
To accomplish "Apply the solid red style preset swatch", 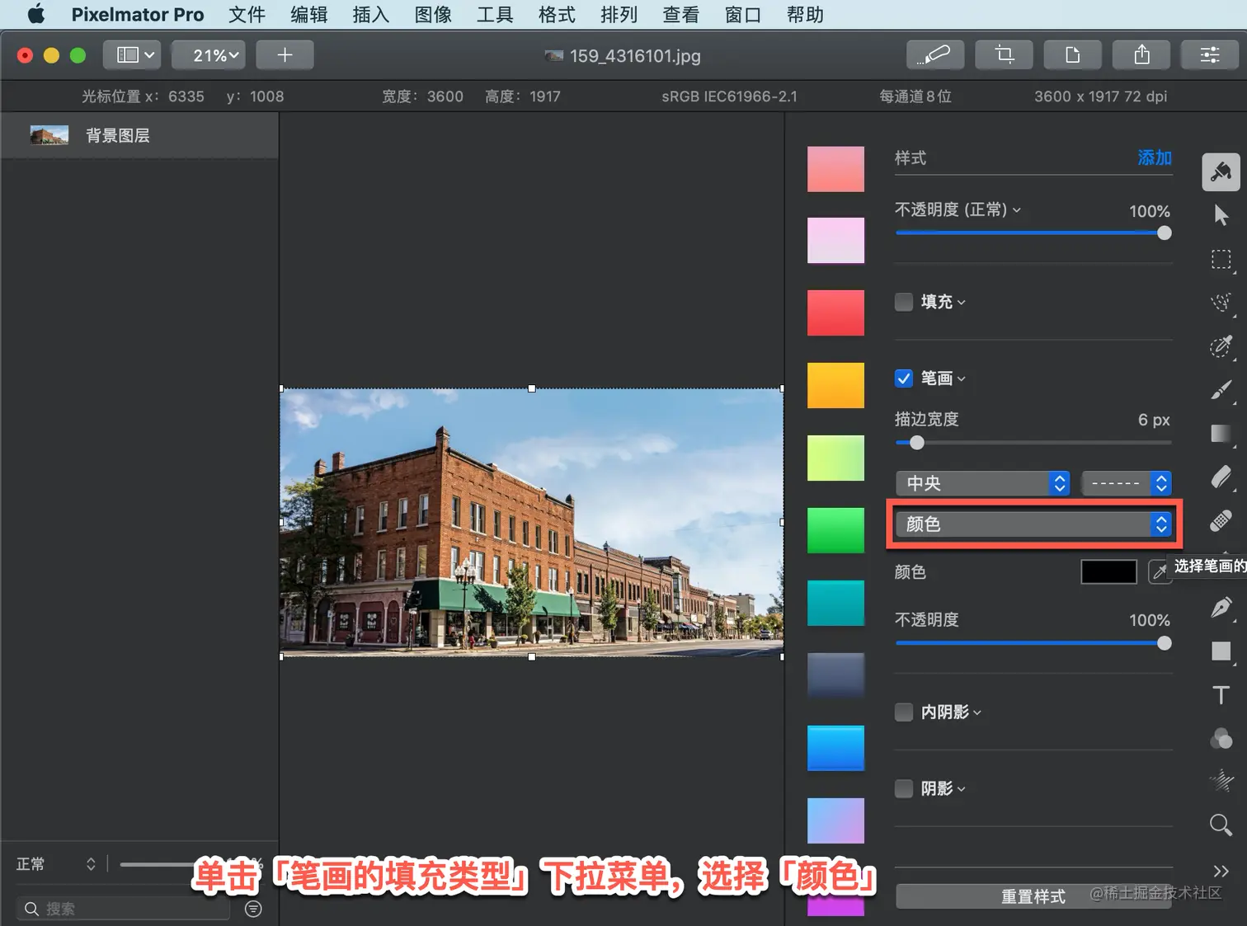I will [x=835, y=313].
